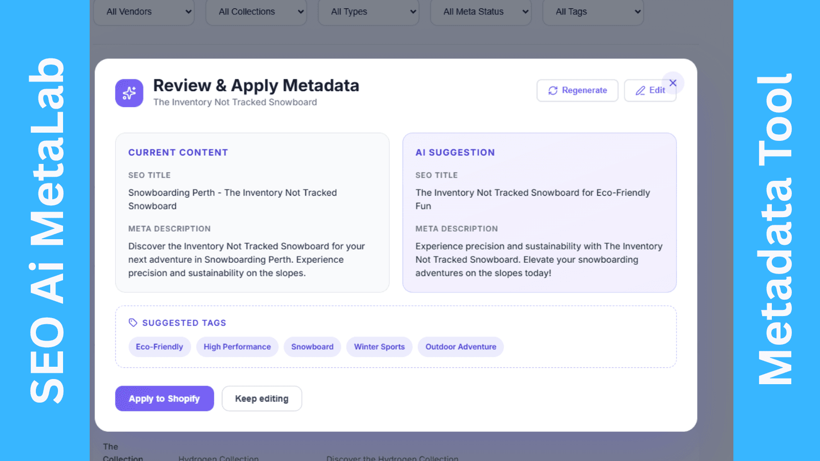The image size is (820, 461).
Task: Regenerate the AI metadata suggestion
Action: (577, 90)
